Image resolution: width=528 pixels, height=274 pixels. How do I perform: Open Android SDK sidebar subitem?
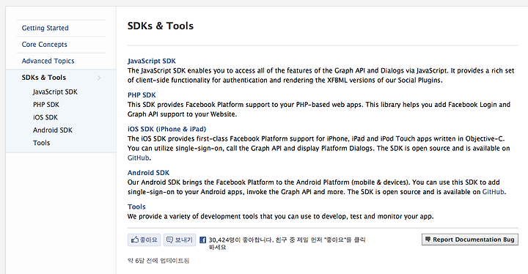(x=53, y=130)
